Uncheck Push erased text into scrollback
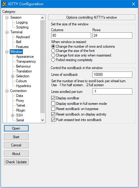This screenshot has height=188, width=139. 77,120
